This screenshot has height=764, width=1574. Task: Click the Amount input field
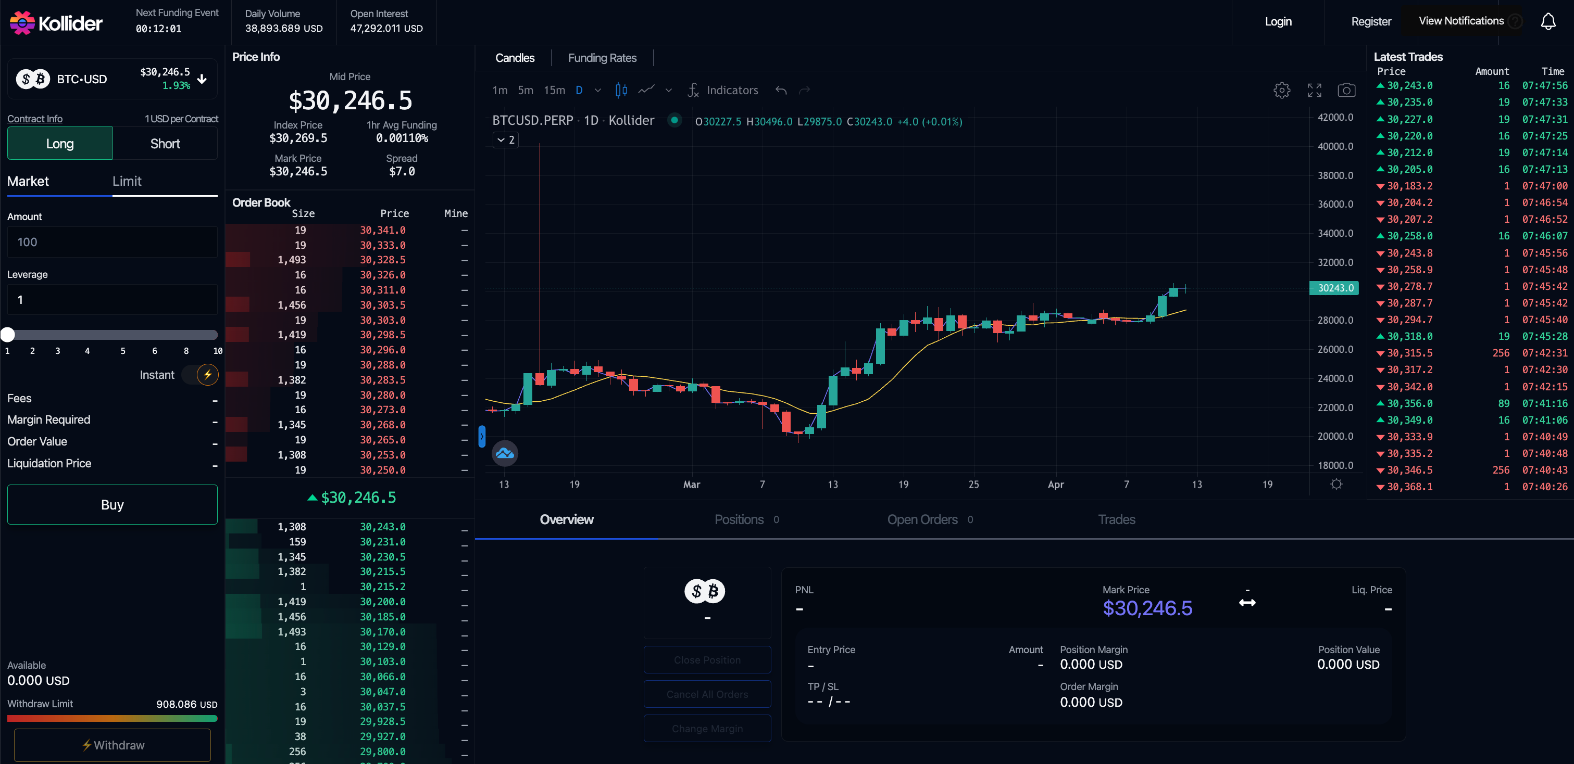113,242
